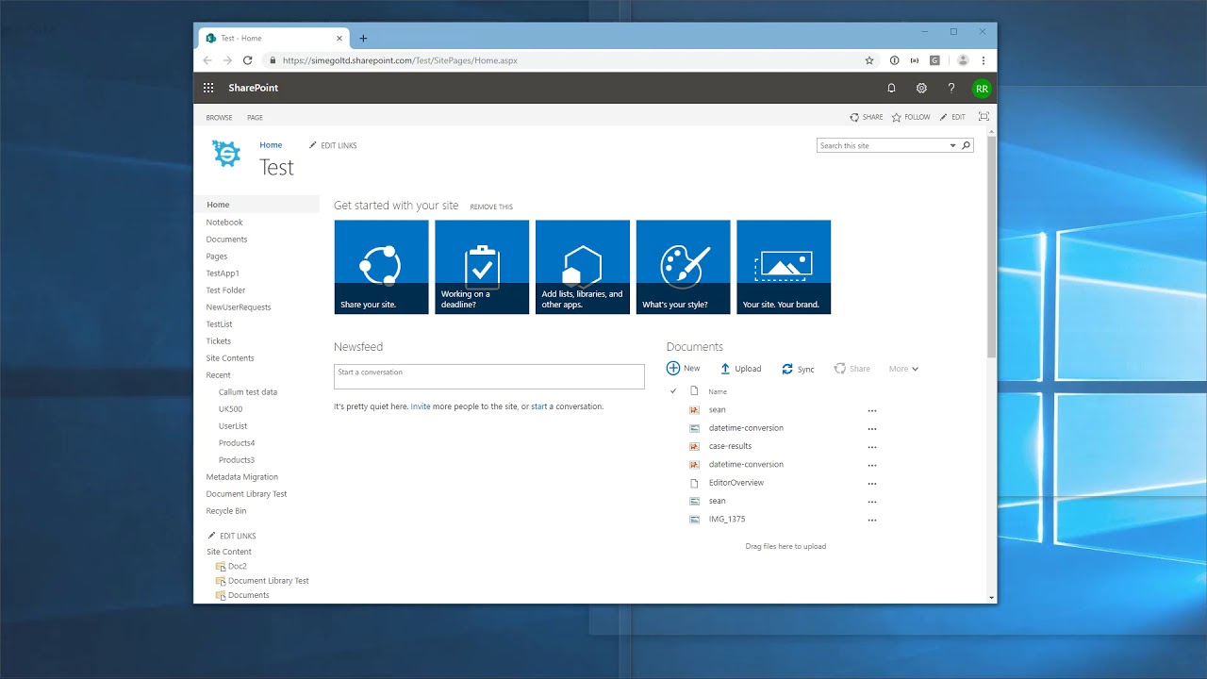The image size is (1207, 679).
Task: Open the Chrome three-dot menu
Action: pyautogui.click(x=984, y=60)
